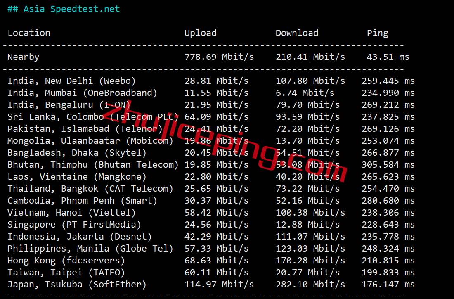Select 'Pakistan, Islamabad (Telenor)' row label
This screenshot has height=299, width=454.
point(85,128)
